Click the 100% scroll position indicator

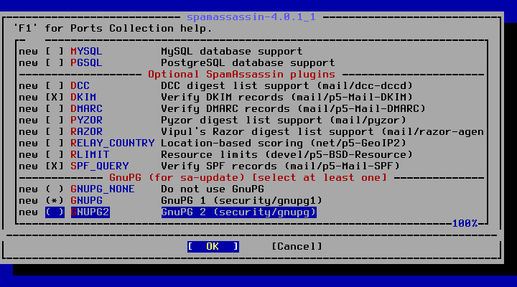(x=465, y=224)
